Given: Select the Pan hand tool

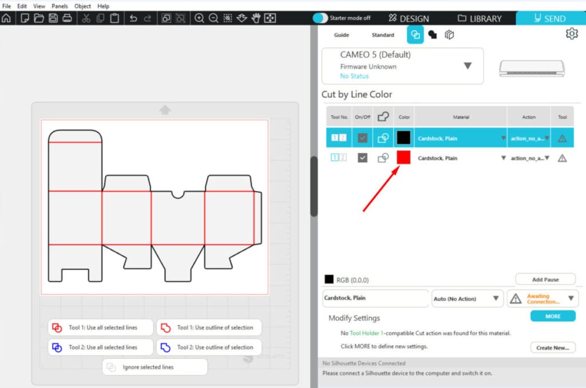Looking at the screenshot, I should 256,18.
